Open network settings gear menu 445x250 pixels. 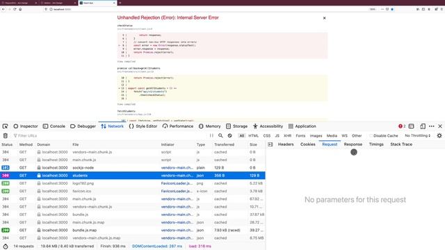439,135
